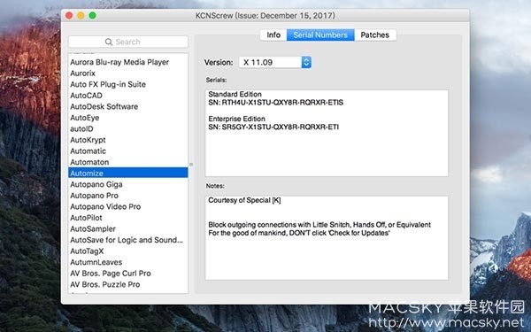Switch to the Info tab
The height and width of the screenshot is (332, 531).
coord(273,35)
